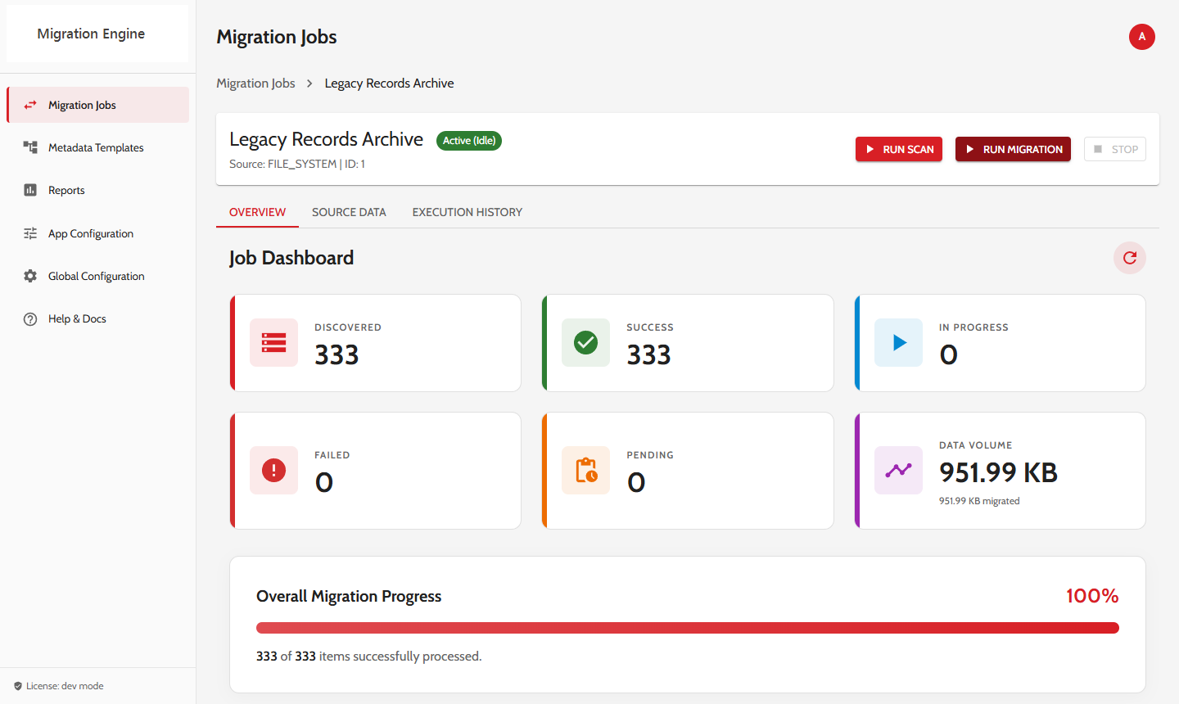Viewport: 1179px width, 704px height.
Task: Click the license shield icon
Action: (x=18, y=686)
